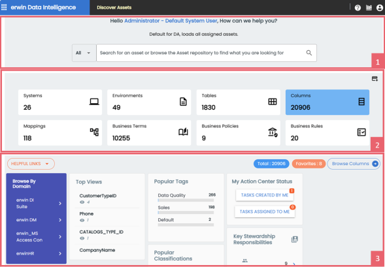Select the erwin DI Suite domain
The height and width of the screenshot is (267, 385).
(25, 203)
